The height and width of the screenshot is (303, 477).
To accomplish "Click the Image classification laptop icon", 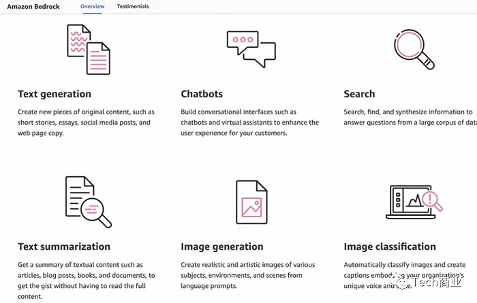I will [x=414, y=202].
